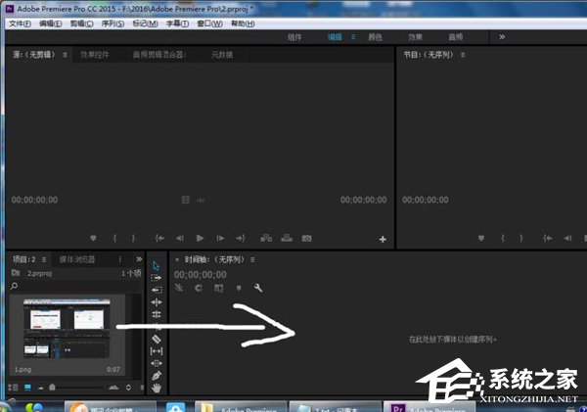Open the Program monitor panel menu
The height and width of the screenshot is (412, 587).
(463, 55)
